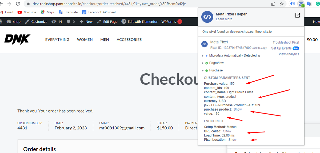Open WordPress comments bubble
The image size is (320, 153).
pos(71,22)
